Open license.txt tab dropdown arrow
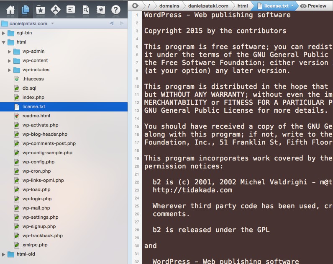This screenshot has height=264, width=333. tap(292, 6)
